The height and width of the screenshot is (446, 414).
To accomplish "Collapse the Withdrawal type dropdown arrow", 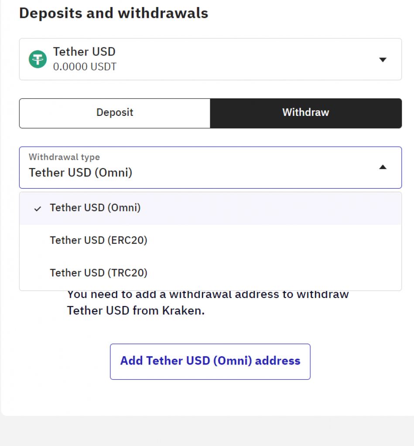I will click(383, 167).
